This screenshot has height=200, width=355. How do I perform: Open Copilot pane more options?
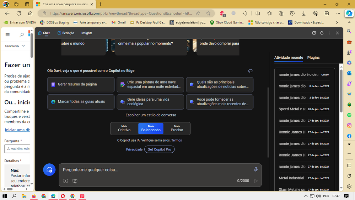330,33
